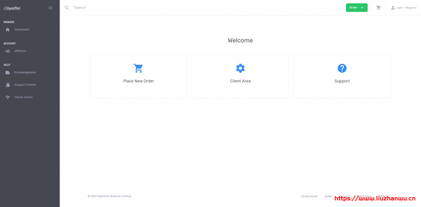Open the shopping cart icon in header
Screen dimensions: 421x207
378,8
